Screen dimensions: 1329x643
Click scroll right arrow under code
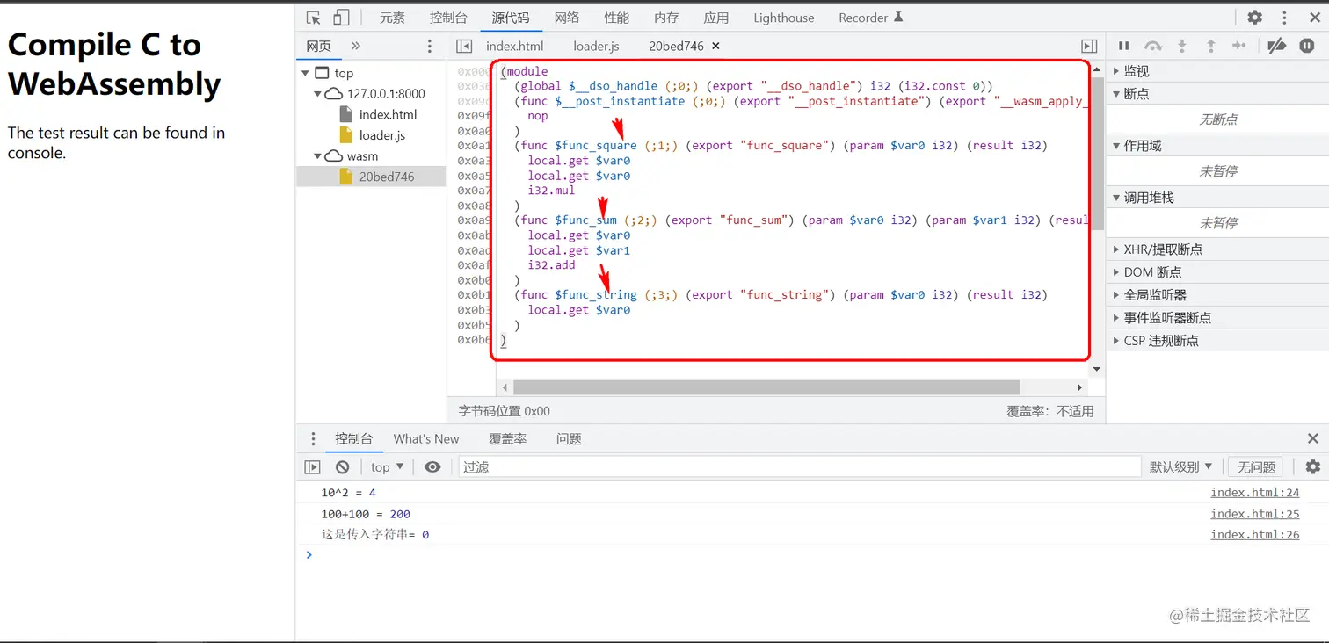tap(1080, 387)
